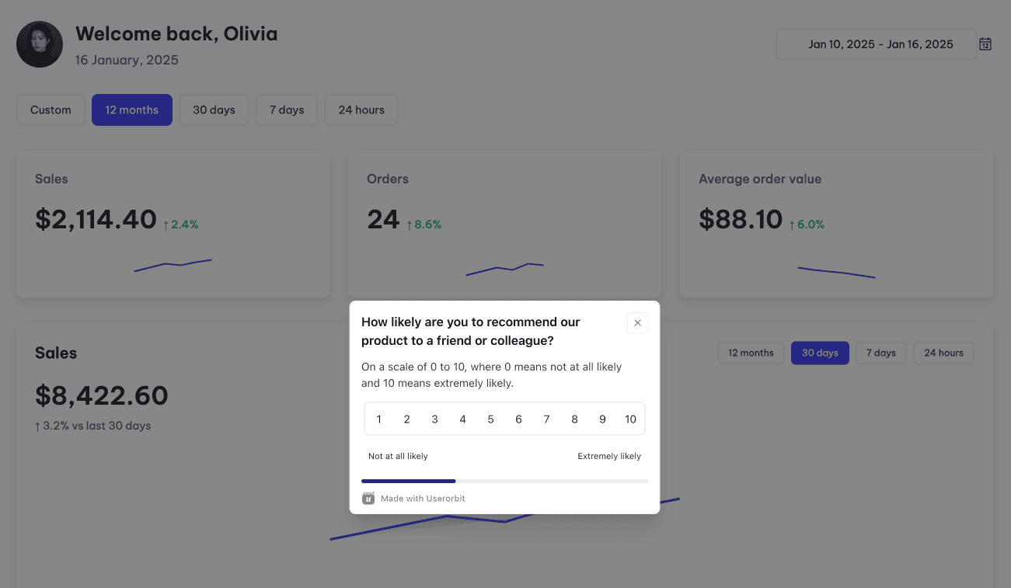Choose rating 10 on the survey scale
This screenshot has width=1011, height=588.
pyautogui.click(x=630, y=419)
